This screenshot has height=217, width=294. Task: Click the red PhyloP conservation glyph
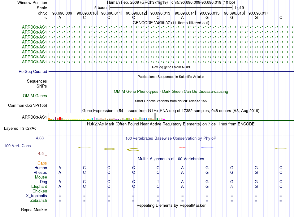click(182, 148)
